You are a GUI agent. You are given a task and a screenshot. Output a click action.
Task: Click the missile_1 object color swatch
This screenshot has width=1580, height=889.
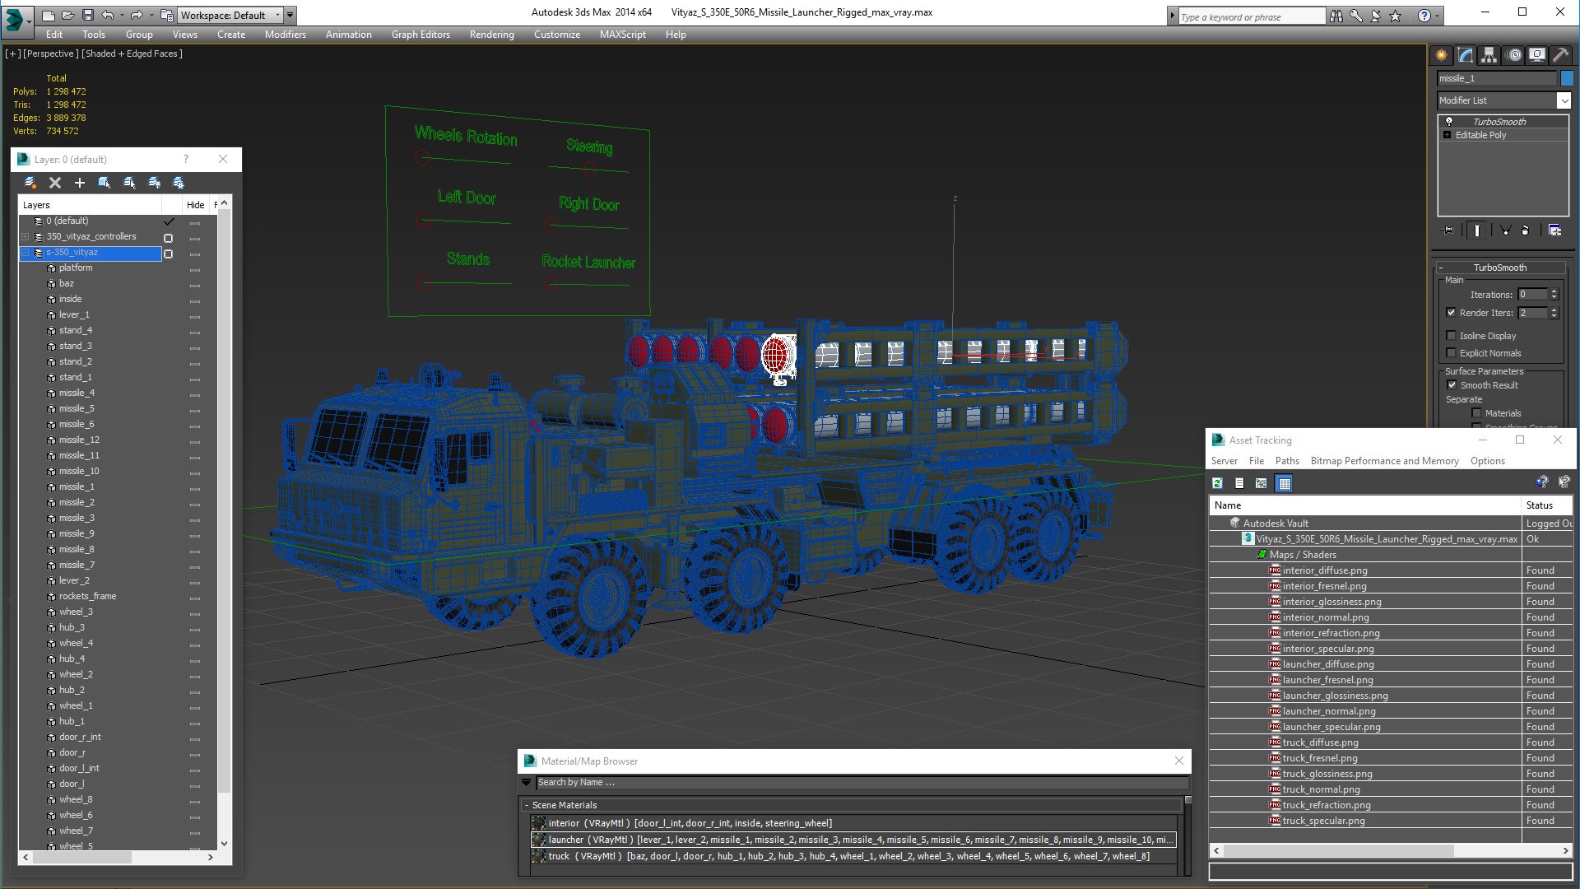point(1567,78)
